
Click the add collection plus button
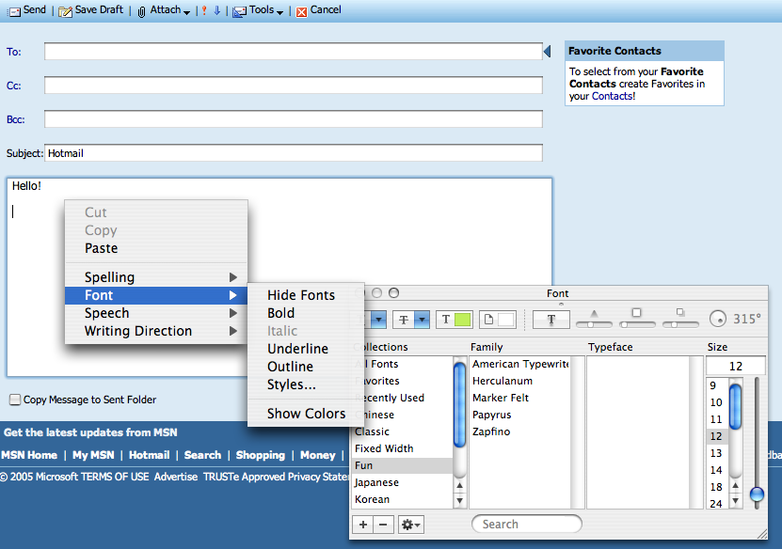click(x=363, y=525)
